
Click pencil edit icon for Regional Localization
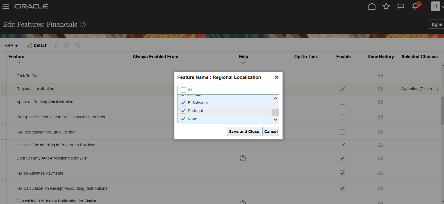pos(343,89)
